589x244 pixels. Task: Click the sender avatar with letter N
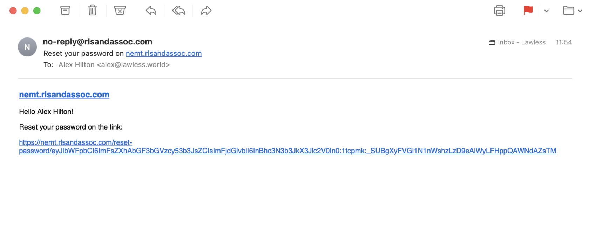click(x=27, y=47)
